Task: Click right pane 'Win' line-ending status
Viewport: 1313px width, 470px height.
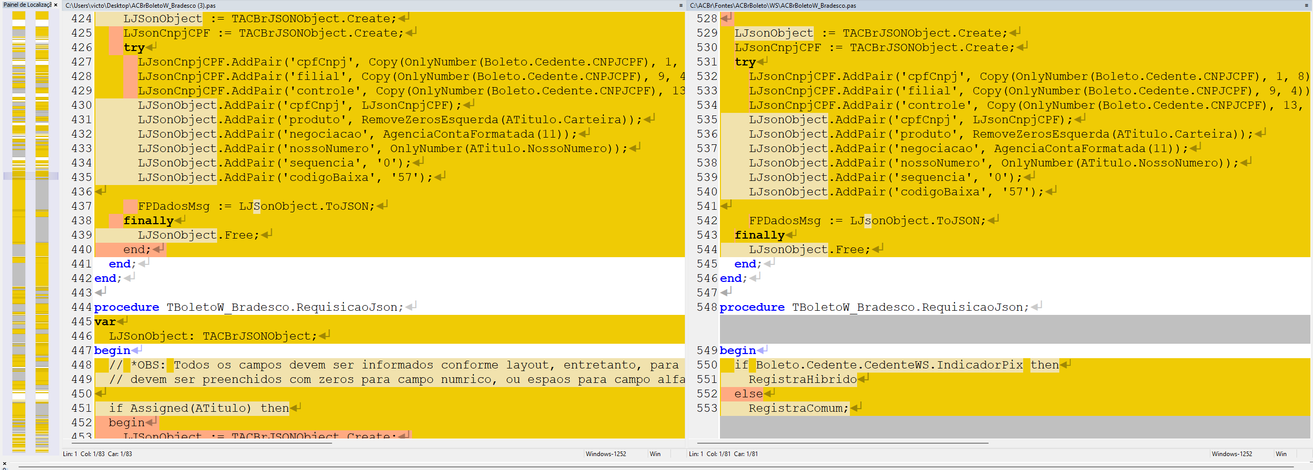Action: click(x=1281, y=454)
